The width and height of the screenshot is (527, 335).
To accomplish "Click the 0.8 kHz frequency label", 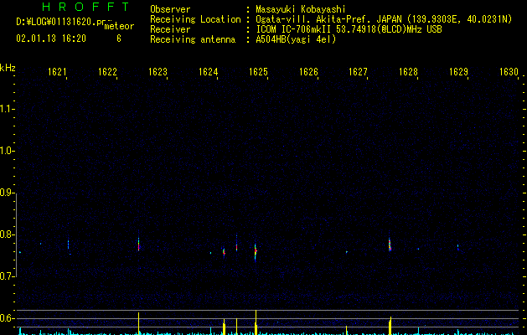I will [x=7, y=234].
